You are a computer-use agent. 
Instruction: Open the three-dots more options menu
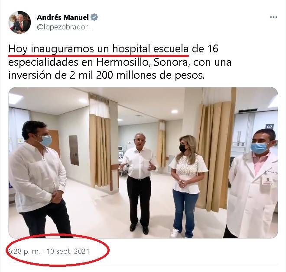point(273,17)
